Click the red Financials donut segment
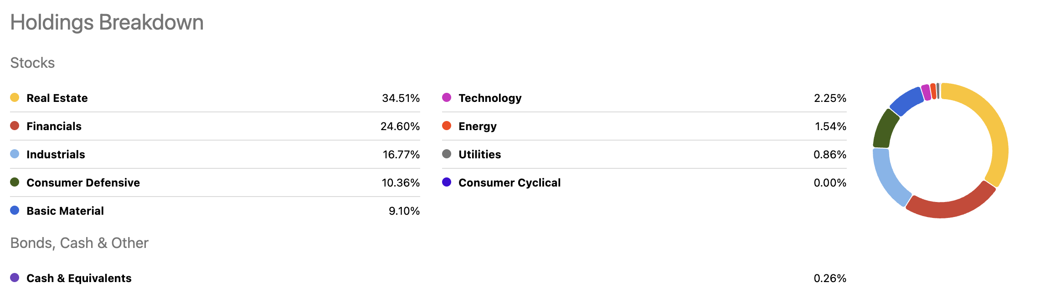Image resolution: width=1040 pixels, height=303 pixels. click(x=950, y=208)
